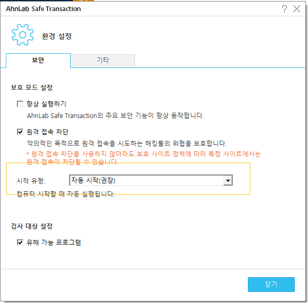Click the 환경 설정 header text
The height and width of the screenshot is (303, 308).
pos(56,36)
